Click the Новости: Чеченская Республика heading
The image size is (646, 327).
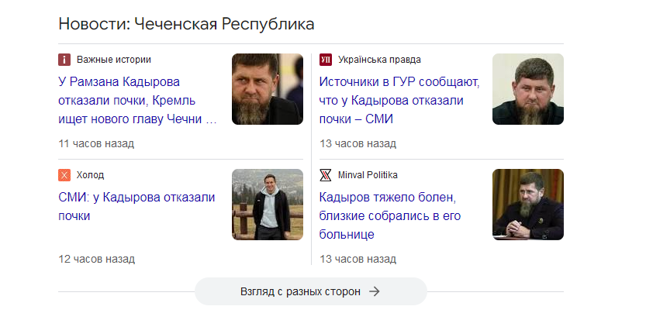coord(186,24)
